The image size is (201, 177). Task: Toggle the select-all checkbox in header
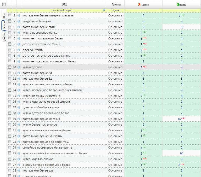click(x=4, y=4)
